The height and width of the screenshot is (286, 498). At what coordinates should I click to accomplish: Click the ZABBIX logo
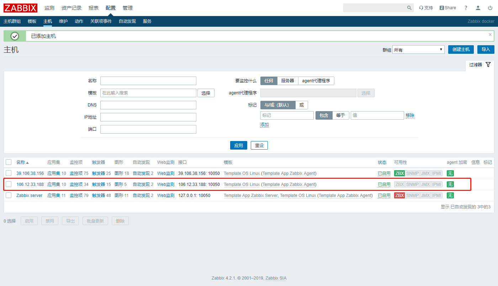tap(21, 8)
